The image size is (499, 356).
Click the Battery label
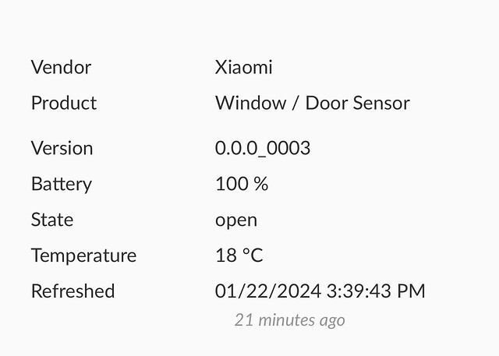[x=62, y=185]
